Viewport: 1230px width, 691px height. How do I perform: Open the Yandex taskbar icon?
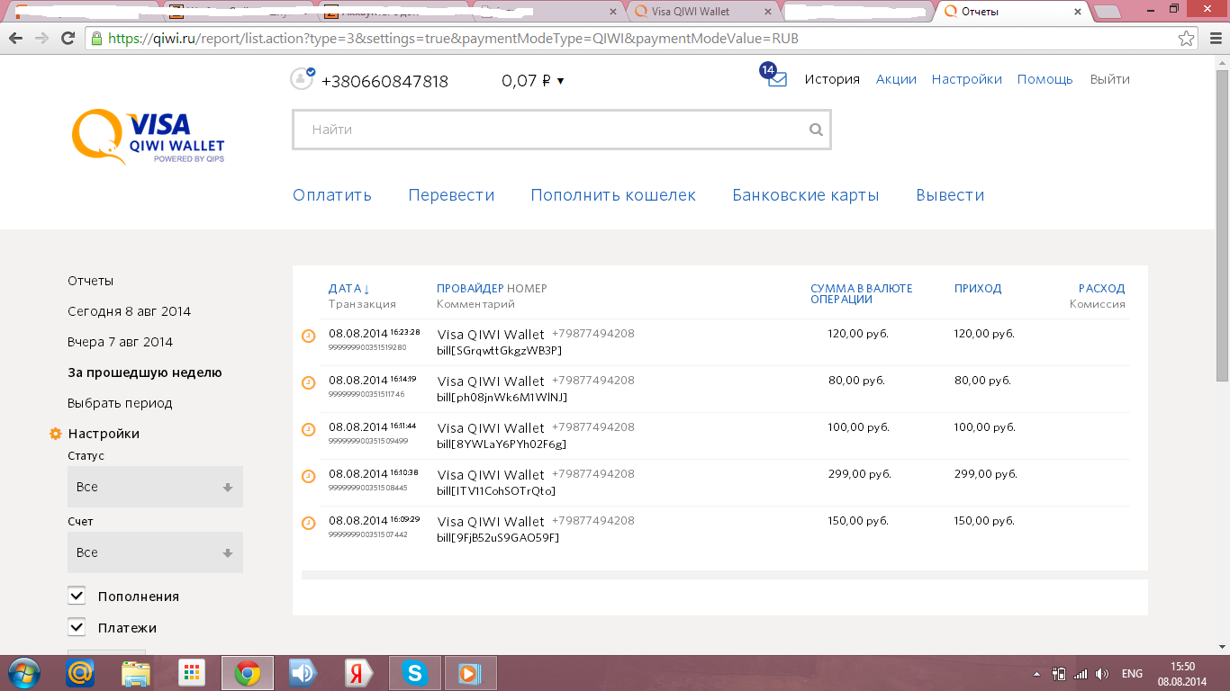(x=359, y=673)
